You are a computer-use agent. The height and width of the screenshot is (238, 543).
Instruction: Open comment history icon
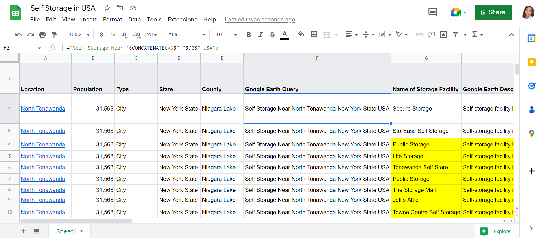pyautogui.click(x=432, y=12)
